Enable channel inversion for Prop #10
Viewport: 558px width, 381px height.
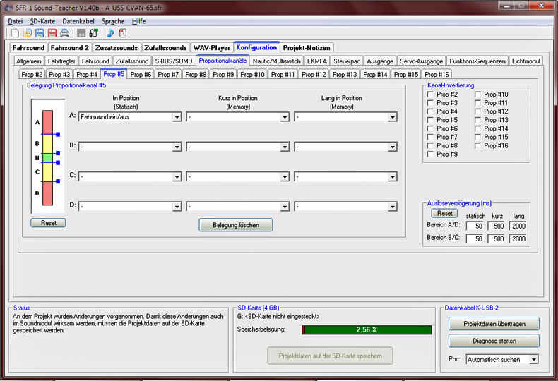tap(477, 95)
